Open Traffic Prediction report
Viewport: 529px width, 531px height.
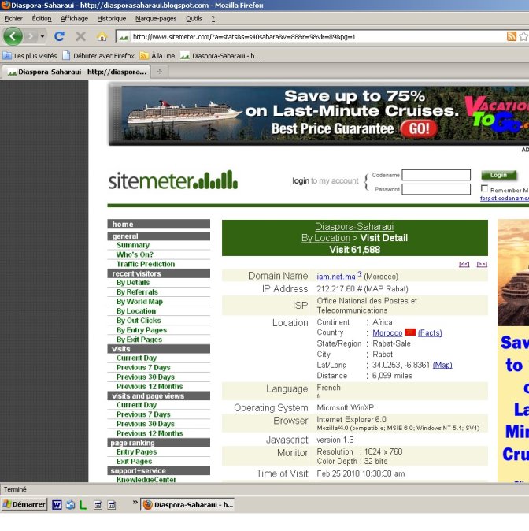click(146, 264)
